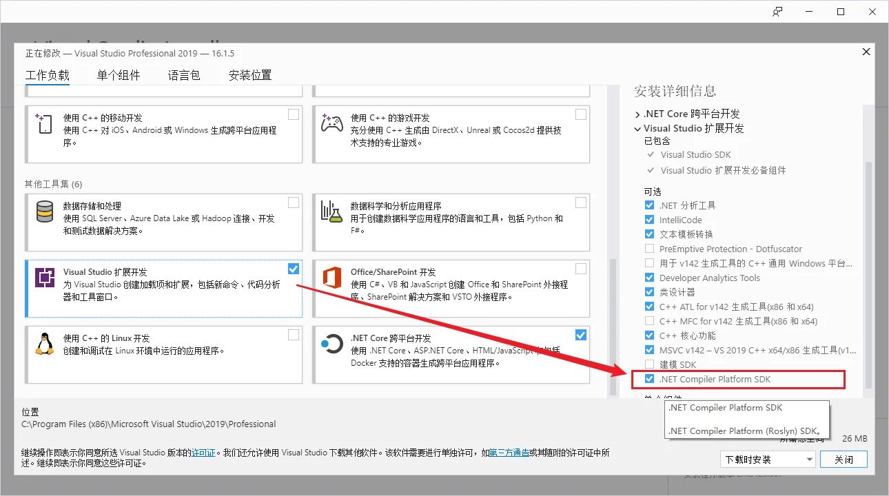Image resolution: width=889 pixels, height=496 pixels.
Task: Check the Linux development with C++ workload
Action: pyautogui.click(x=294, y=335)
